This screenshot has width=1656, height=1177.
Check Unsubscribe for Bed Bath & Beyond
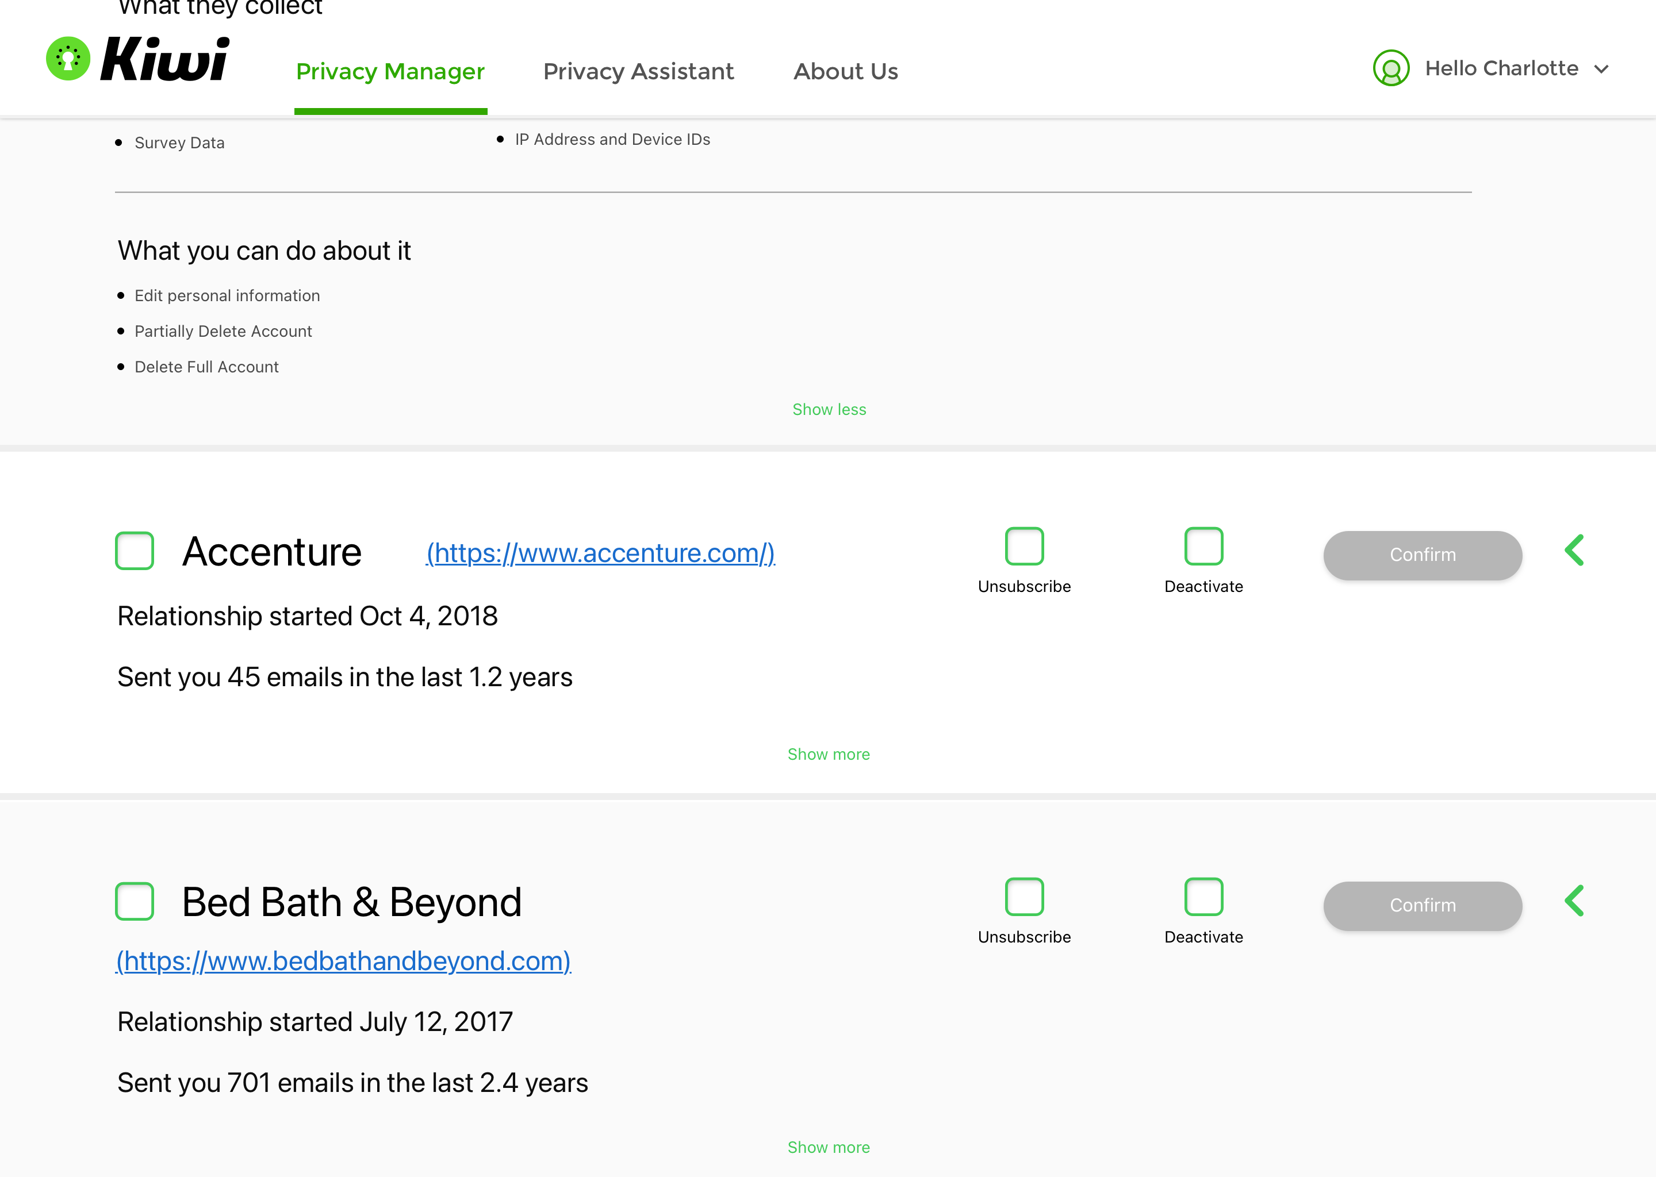[x=1023, y=897]
